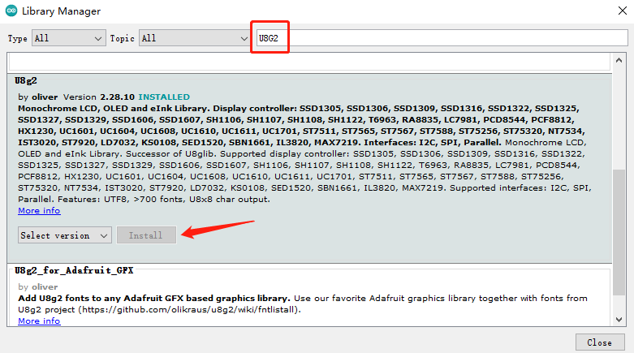Viewport: 634px width, 353px height.
Task: Open the Select version dropdown
Action: [x=65, y=235]
